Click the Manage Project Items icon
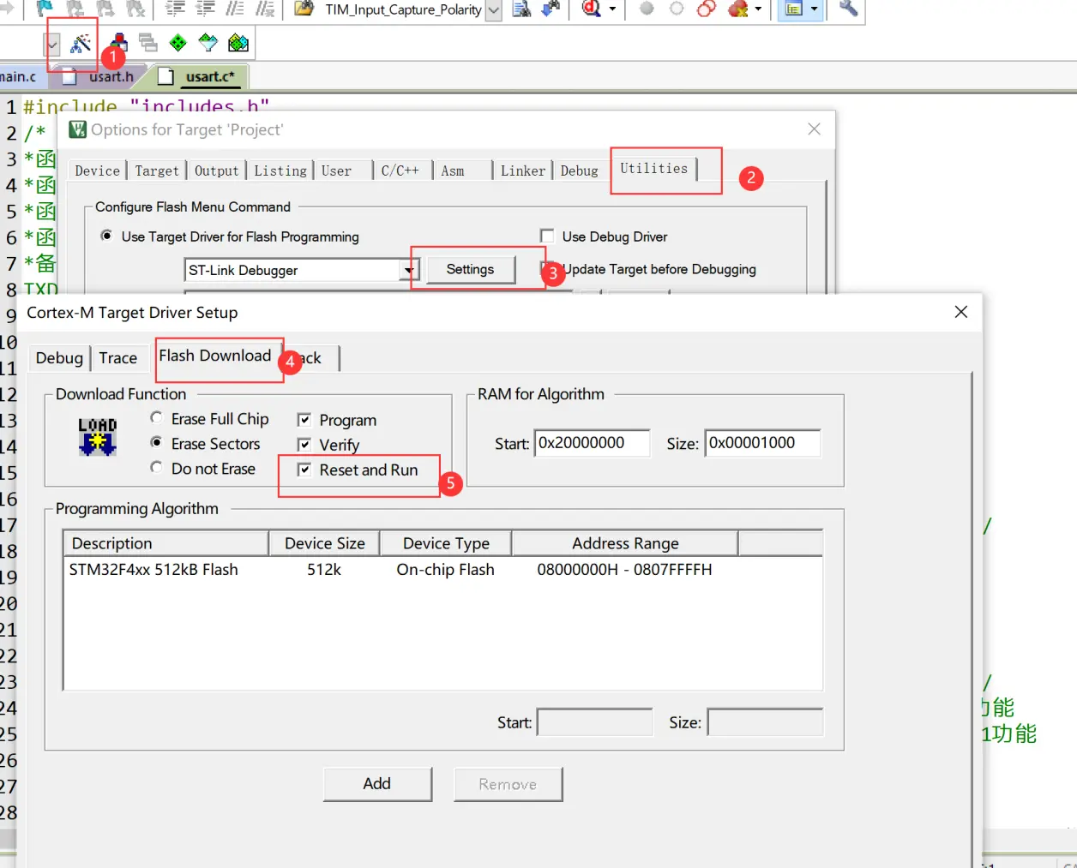 click(119, 43)
